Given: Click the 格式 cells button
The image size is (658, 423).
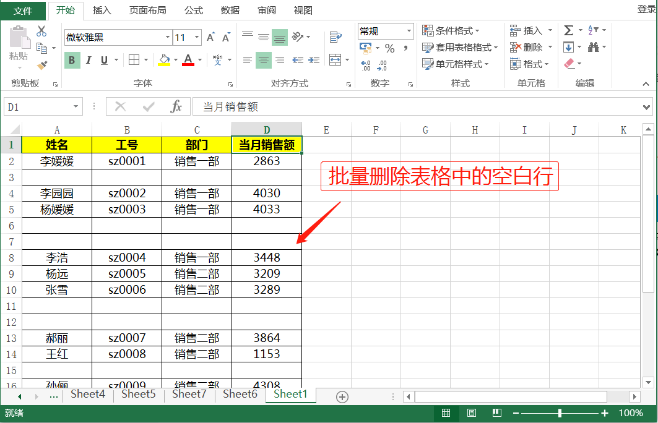Looking at the screenshot, I should click(x=530, y=64).
